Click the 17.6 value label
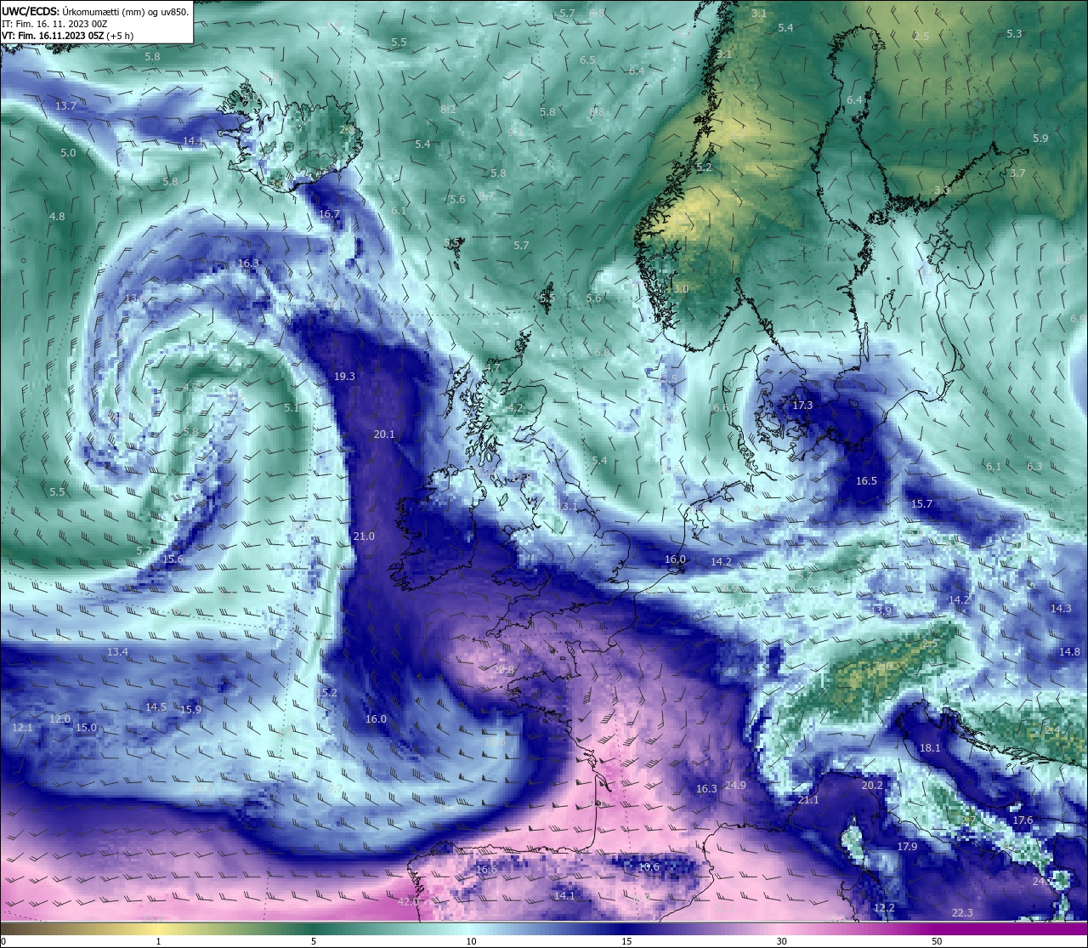 (1023, 820)
